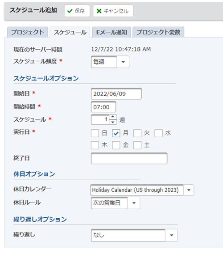Click the 保存 button
The width and height of the screenshot is (223, 254).
click(77, 11)
